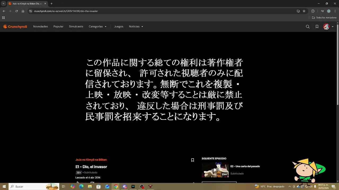Open the Crunchyroll watchlist bookmark in header
This screenshot has width=339, height=190.
pos(317,27)
